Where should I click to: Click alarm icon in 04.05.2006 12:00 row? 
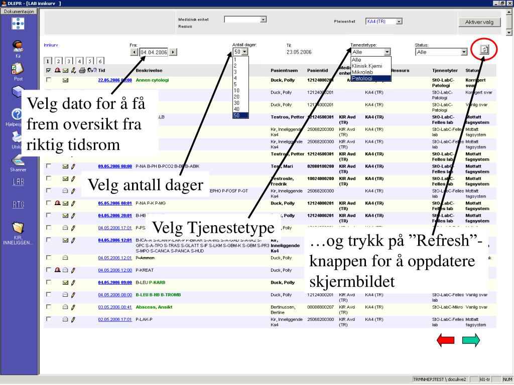click(57, 270)
